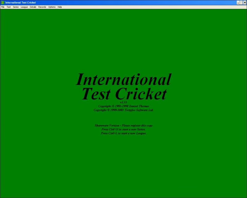The image size is (247, 198).
Task: Open the Options menu
Action: click(x=52, y=7)
